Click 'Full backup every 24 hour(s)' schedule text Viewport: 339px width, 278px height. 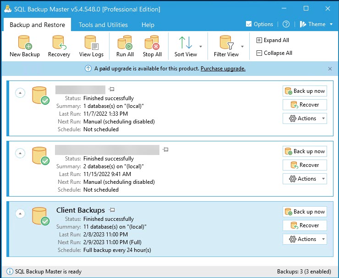117,250
